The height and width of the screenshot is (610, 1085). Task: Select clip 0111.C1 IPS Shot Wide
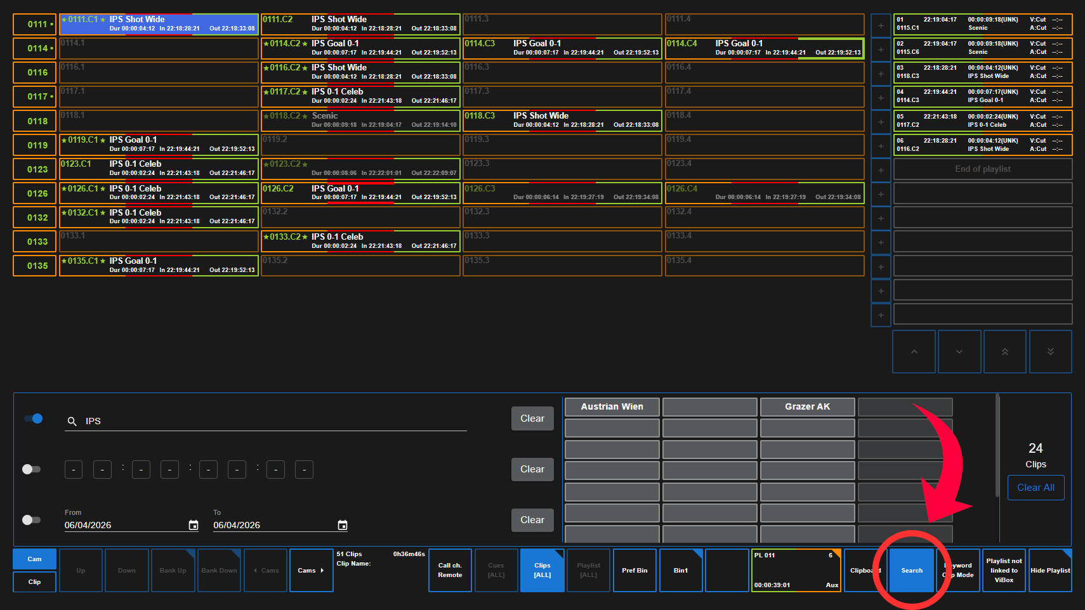[x=159, y=24]
